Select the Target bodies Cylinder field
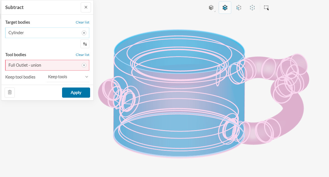Image resolution: width=329 pixels, height=177 pixels. 47,33
